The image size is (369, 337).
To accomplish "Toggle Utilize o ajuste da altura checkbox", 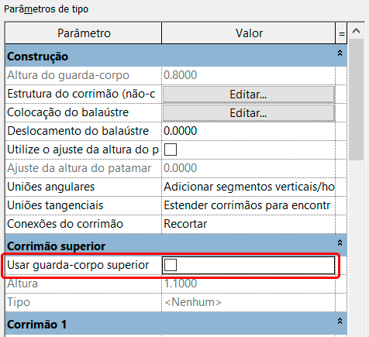I will 171,150.
